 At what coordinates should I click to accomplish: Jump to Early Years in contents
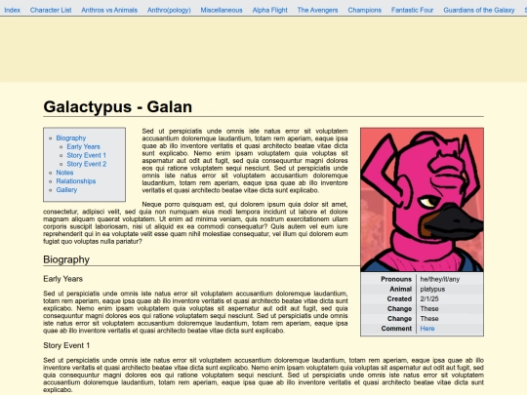83,146
